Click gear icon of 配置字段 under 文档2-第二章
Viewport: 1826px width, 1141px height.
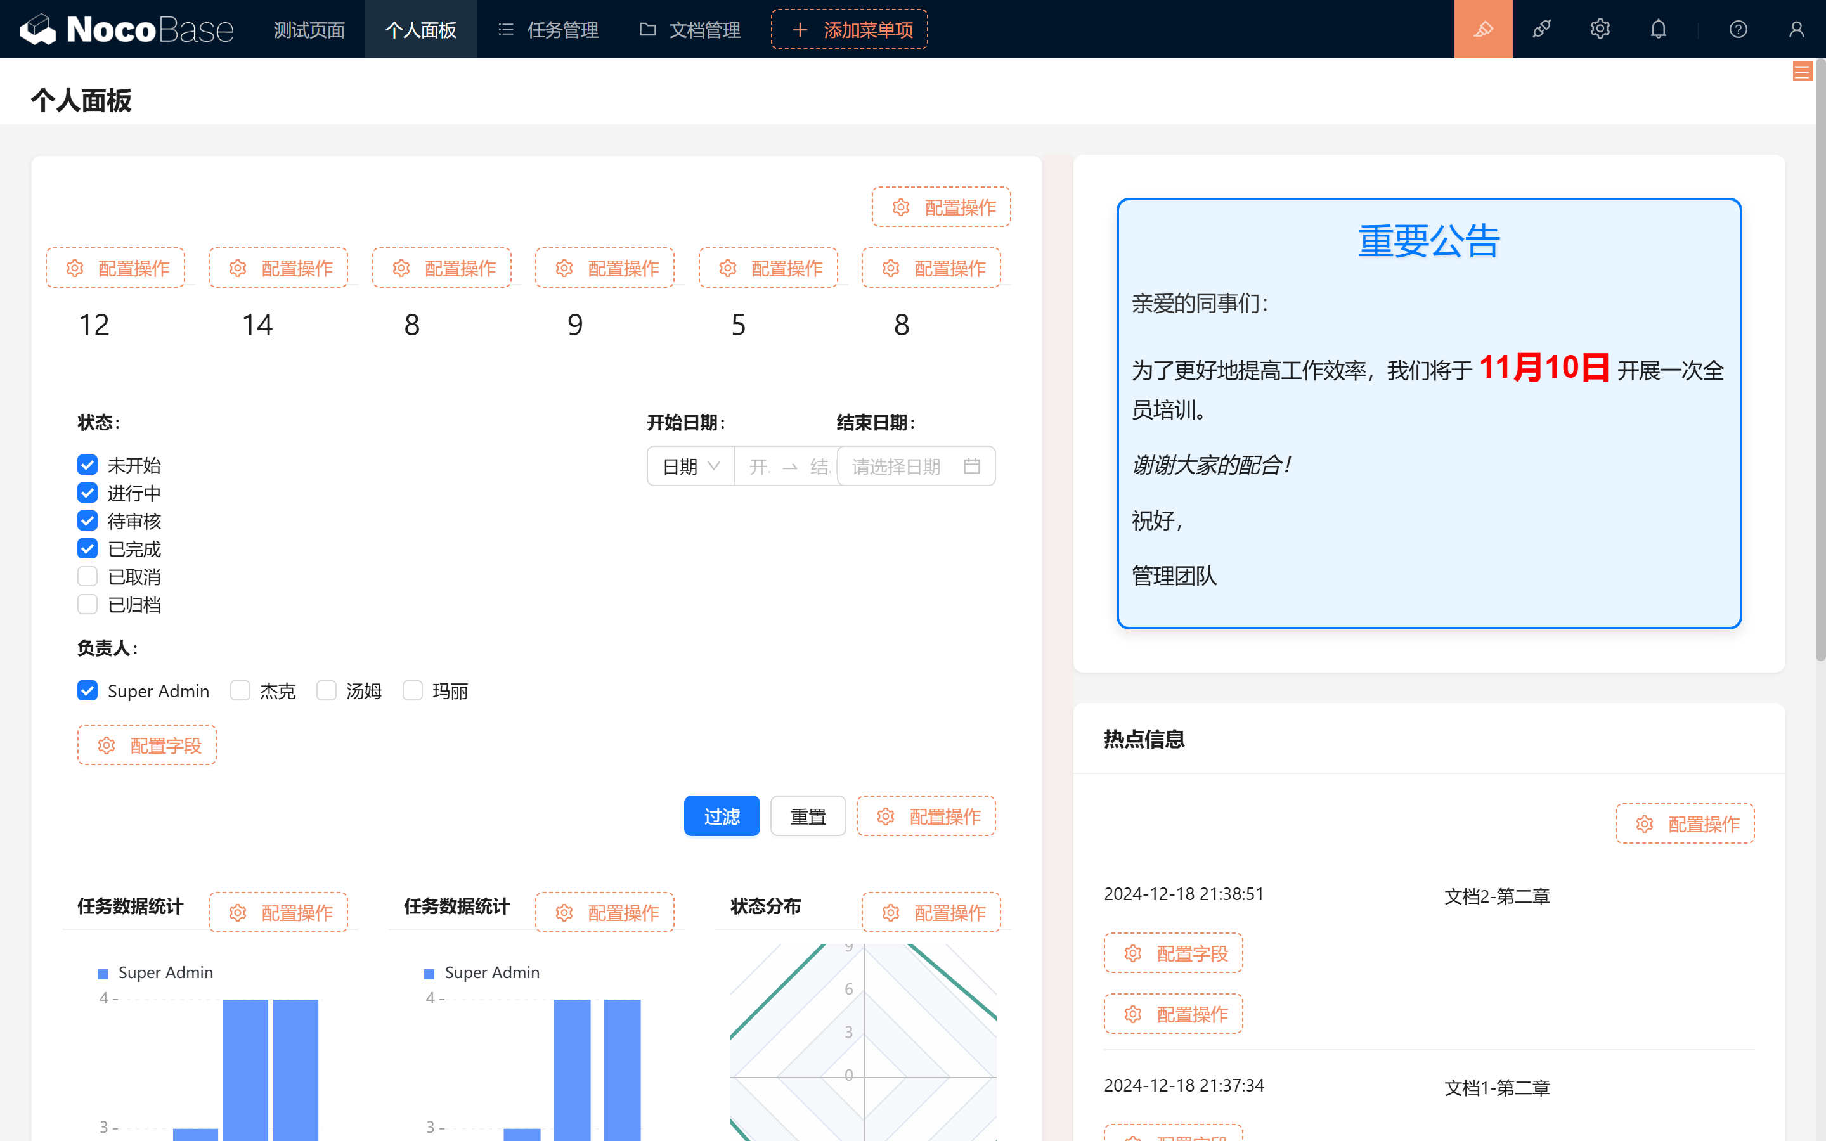pos(1134,953)
